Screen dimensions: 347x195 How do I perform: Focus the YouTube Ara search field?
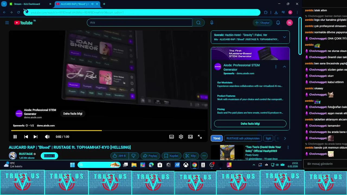[139, 22]
